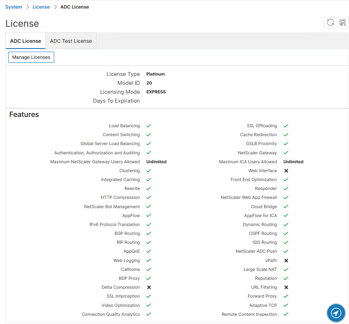Click the checkmark beside AppFlow for ICA

(x=286, y=215)
